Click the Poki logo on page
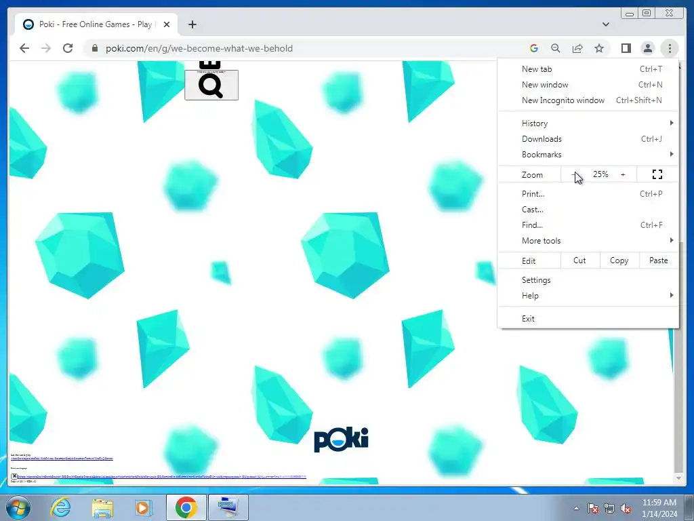 click(x=341, y=440)
